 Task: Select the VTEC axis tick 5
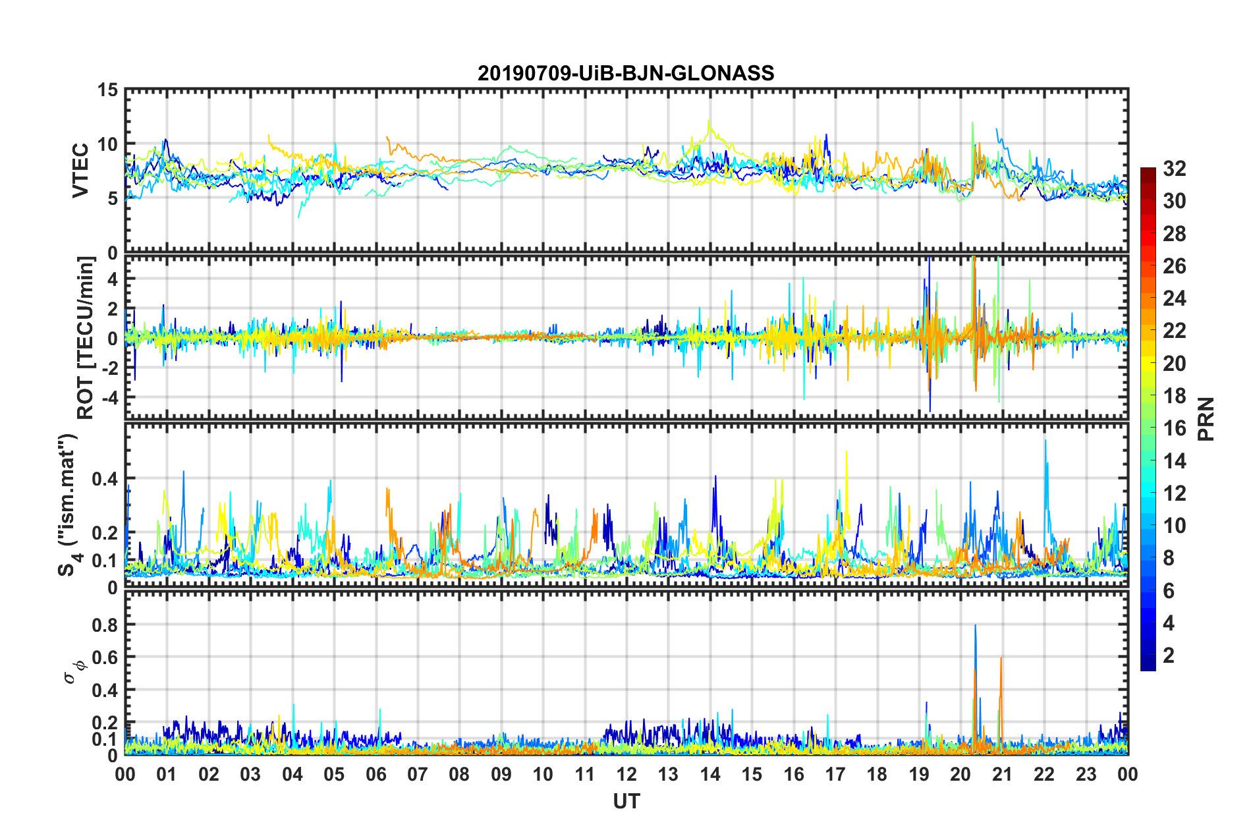click(113, 198)
